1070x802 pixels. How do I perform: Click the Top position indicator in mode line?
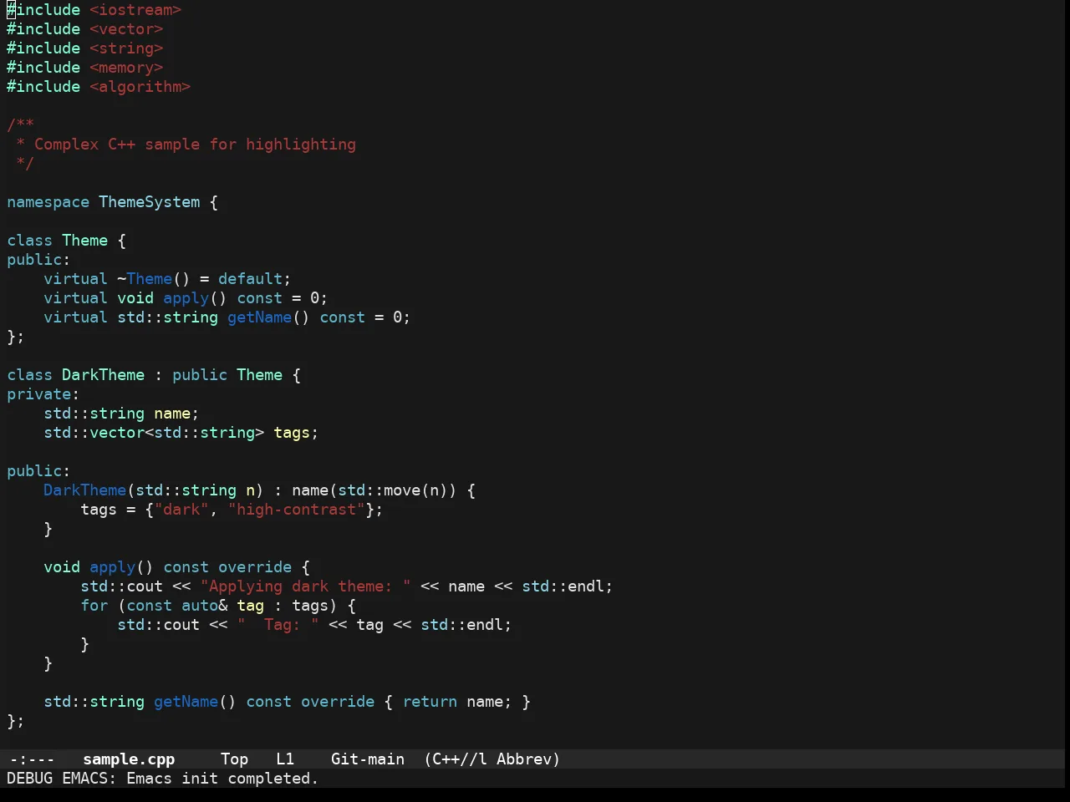tap(234, 759)
